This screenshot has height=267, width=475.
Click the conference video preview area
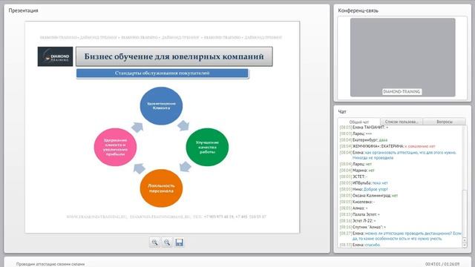[x=402, y=58]
